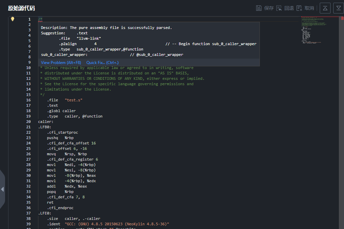Click the 'movq %rsp, %rbp' instruction
344x229 pixels.
click(67, 154)
